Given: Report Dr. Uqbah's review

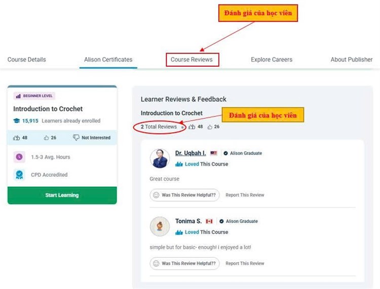Looking at the screenshot, I should [x=245, y=195].
